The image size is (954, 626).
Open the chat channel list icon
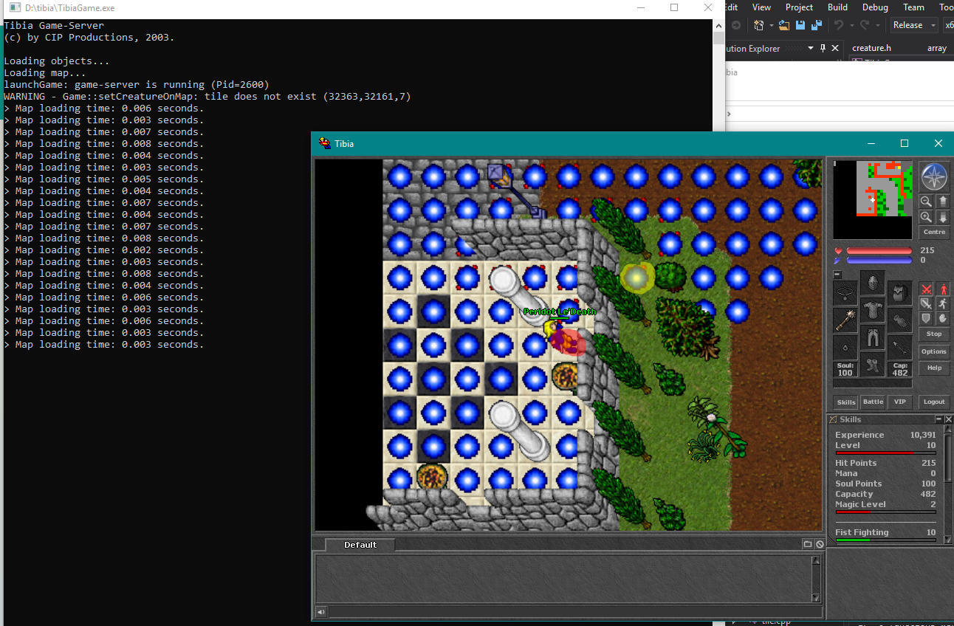[808, 544]
